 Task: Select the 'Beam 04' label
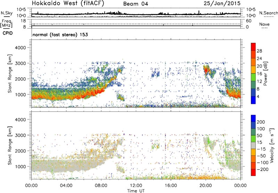click(136, 4)
